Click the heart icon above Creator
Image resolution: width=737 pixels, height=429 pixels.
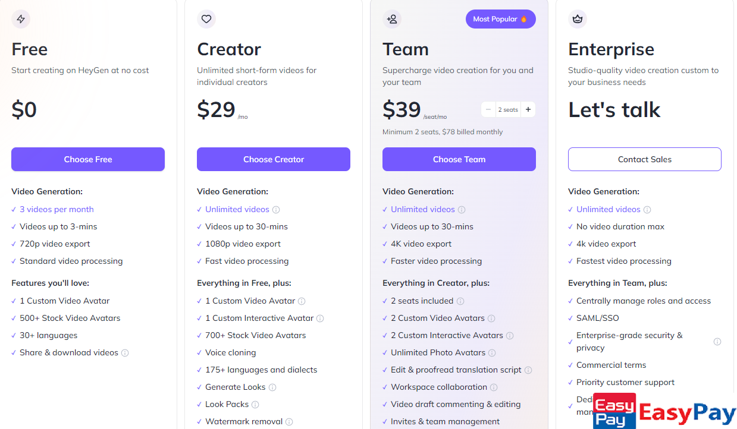206,19
